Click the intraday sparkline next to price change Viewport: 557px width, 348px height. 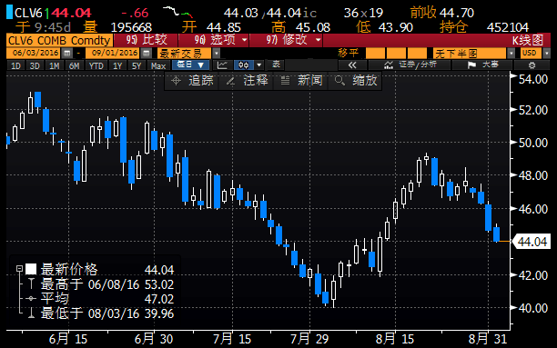(177, 12)
